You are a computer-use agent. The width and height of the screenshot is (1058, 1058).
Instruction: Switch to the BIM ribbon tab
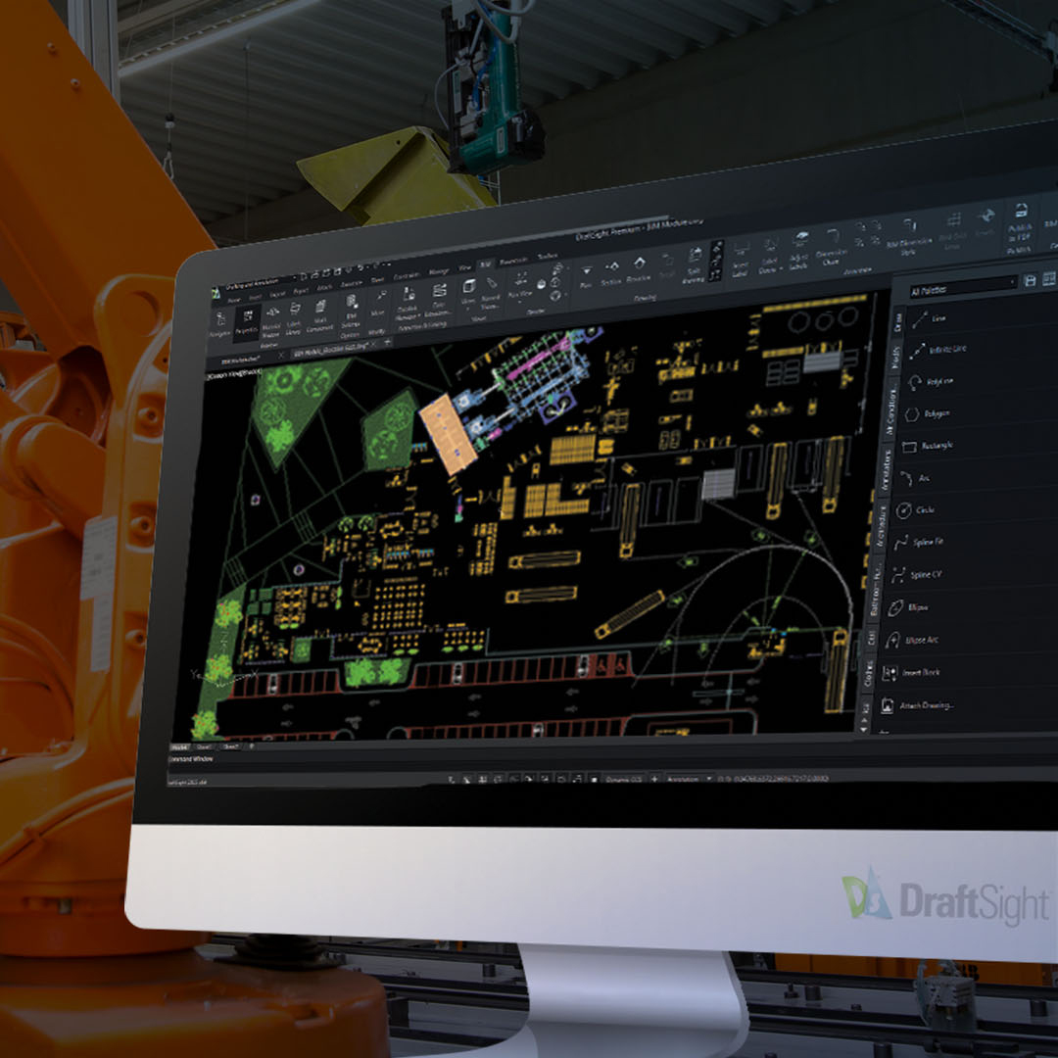coord(486,263)
